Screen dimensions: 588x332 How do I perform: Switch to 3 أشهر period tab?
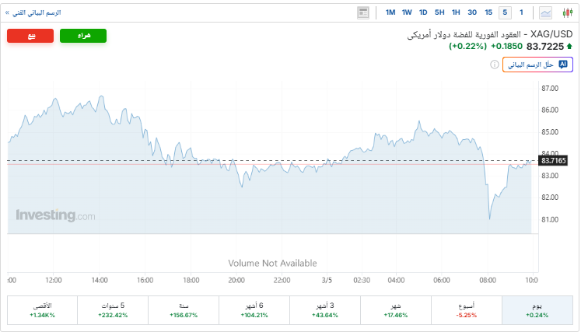[325, 309]
